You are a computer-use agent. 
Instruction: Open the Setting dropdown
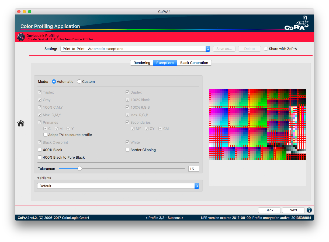click(135, 49)
